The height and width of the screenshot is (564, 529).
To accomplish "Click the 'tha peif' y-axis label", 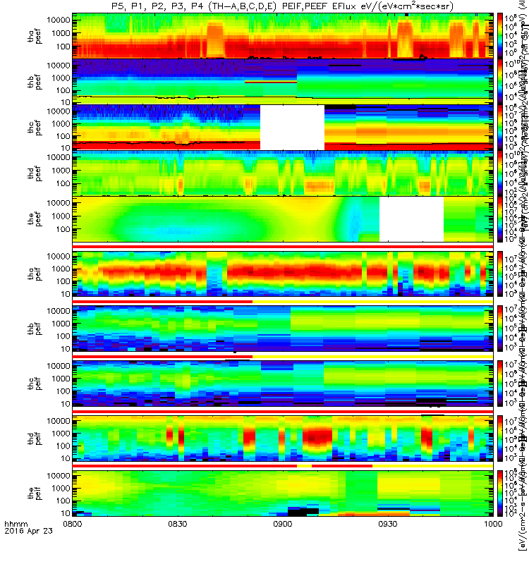I will tap(35, 274).
